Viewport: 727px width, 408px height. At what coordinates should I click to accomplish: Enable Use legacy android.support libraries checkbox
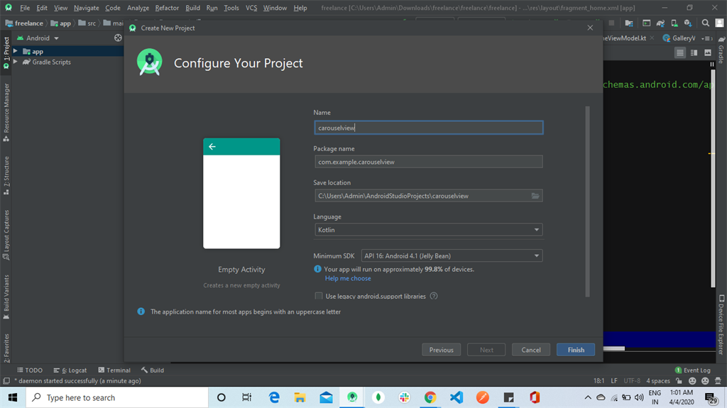tap(319, 296)
